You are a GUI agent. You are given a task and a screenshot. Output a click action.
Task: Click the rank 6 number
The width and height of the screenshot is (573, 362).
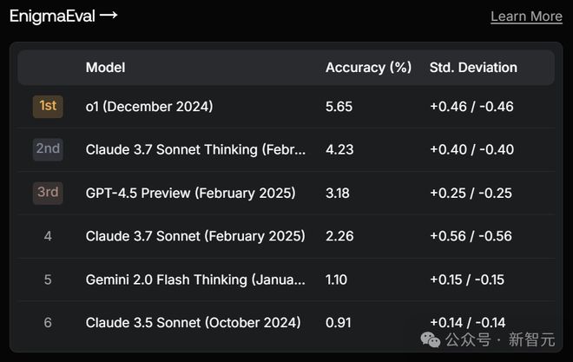tap(48, 322)
